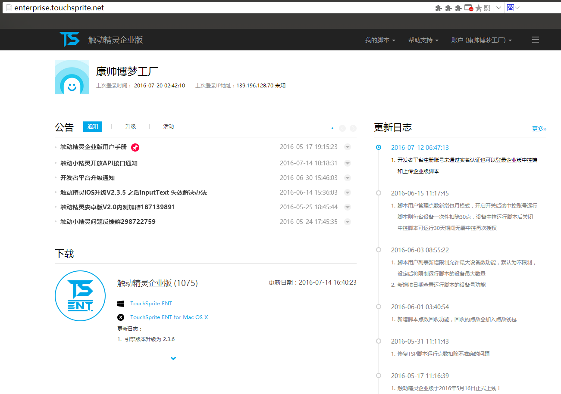Click the 触动精灵企业版 (1075) download title
The height and width of the screenshot is (394, 561).
(x=157, y=283)
